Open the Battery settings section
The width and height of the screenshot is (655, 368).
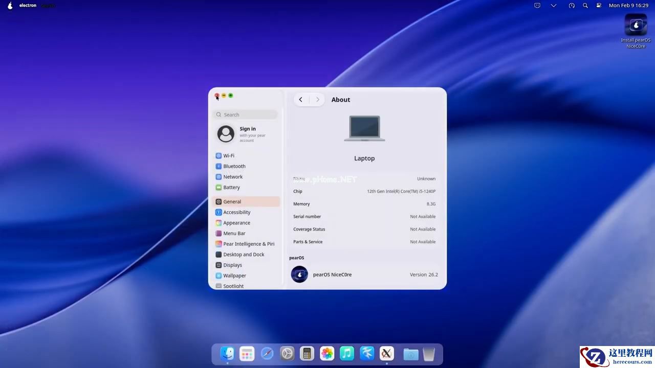click(231, 188)
